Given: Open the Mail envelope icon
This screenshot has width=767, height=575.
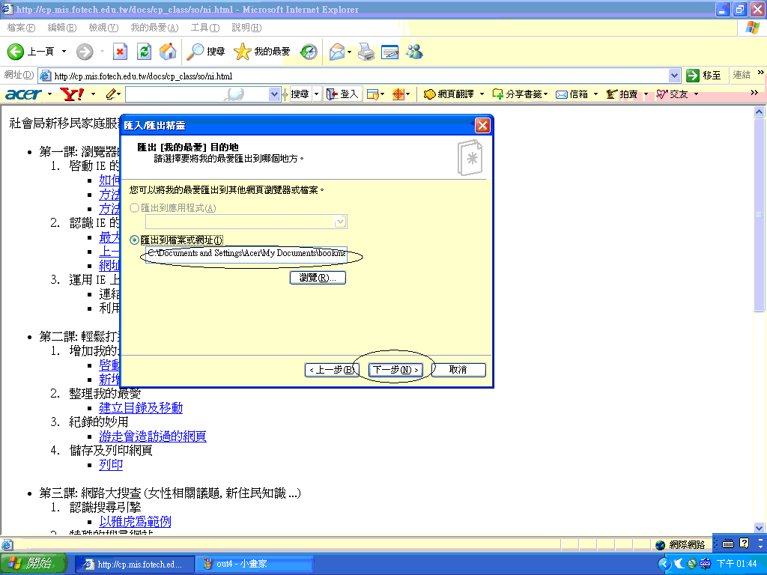Looking at the screenshot, I should (336, 52).
